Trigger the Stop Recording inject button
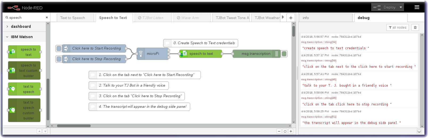This screenshot has width=428, height=138. pyautogui.click(x=59, y=59)
